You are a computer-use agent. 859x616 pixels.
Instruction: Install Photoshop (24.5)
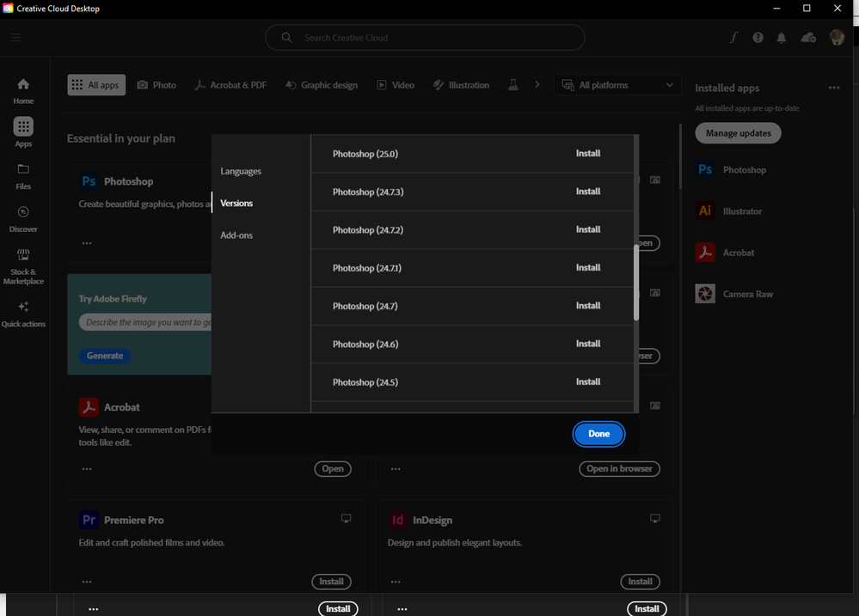coord(588,381)
